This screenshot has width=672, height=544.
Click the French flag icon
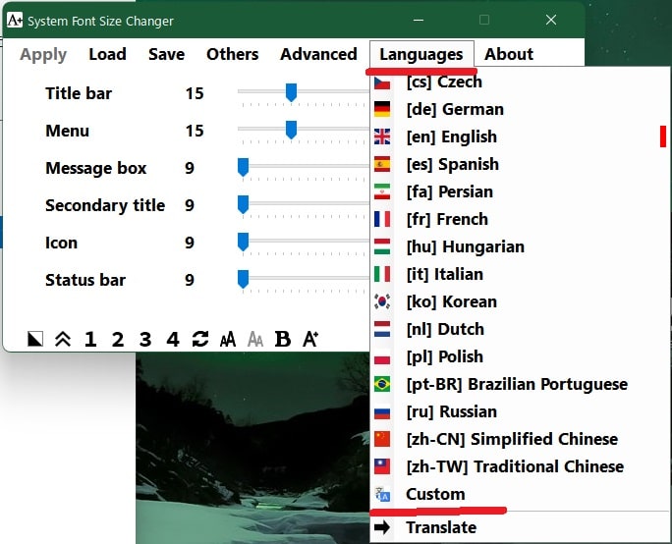point(382,219)
